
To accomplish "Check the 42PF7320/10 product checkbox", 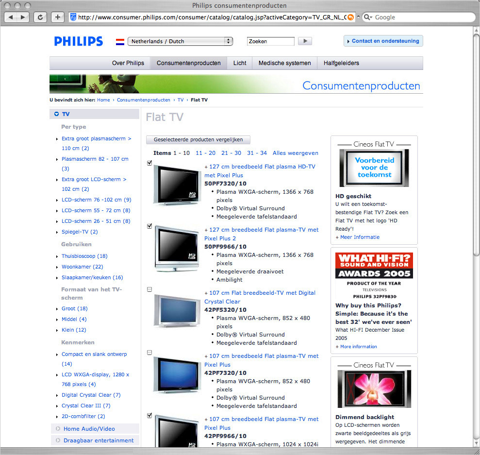I will [x=149, y=353].
